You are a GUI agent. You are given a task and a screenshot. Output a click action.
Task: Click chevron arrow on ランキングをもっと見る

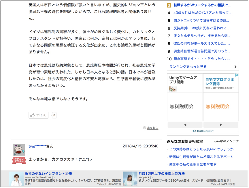click(x=235, y=67)
